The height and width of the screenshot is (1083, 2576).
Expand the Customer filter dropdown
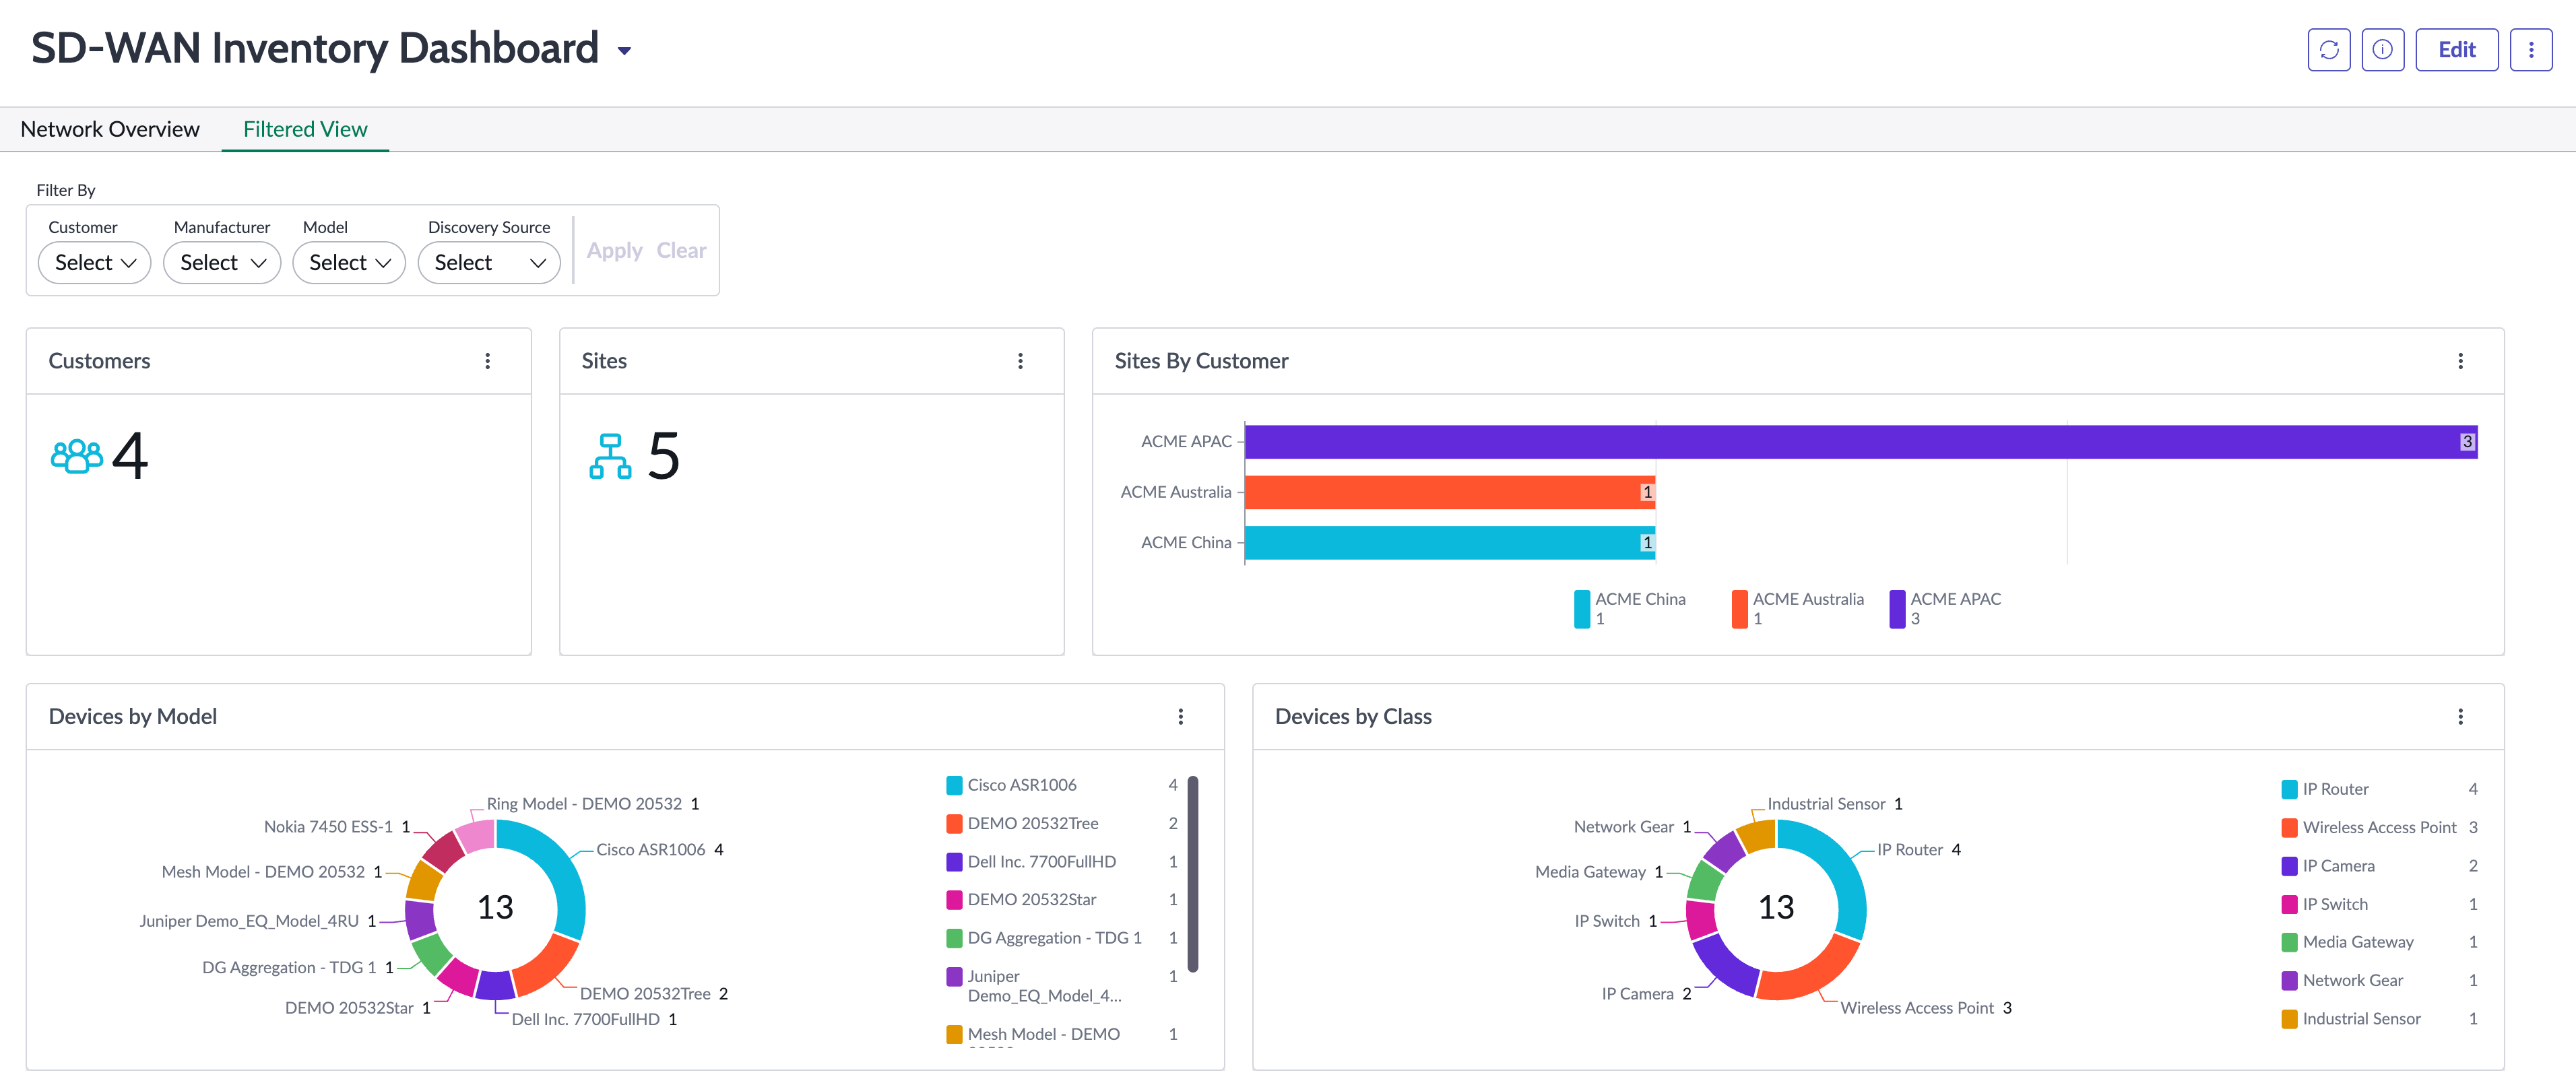tap(94, 263)
